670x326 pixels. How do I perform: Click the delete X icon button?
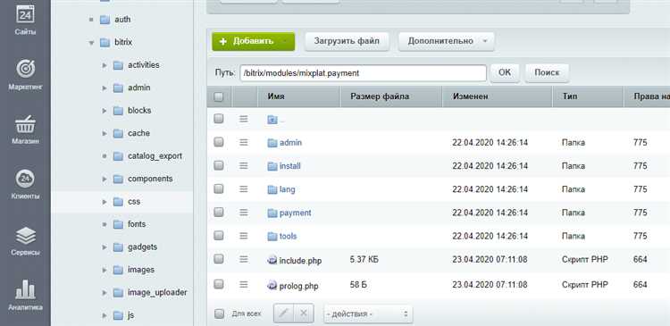coord(304,313)
